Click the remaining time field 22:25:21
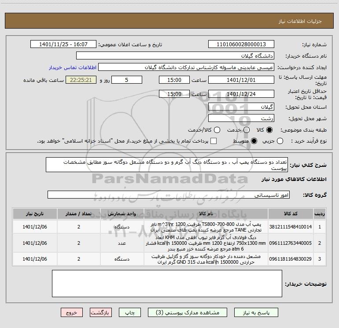This screenshot has height=328, width=339. (81, 80)
